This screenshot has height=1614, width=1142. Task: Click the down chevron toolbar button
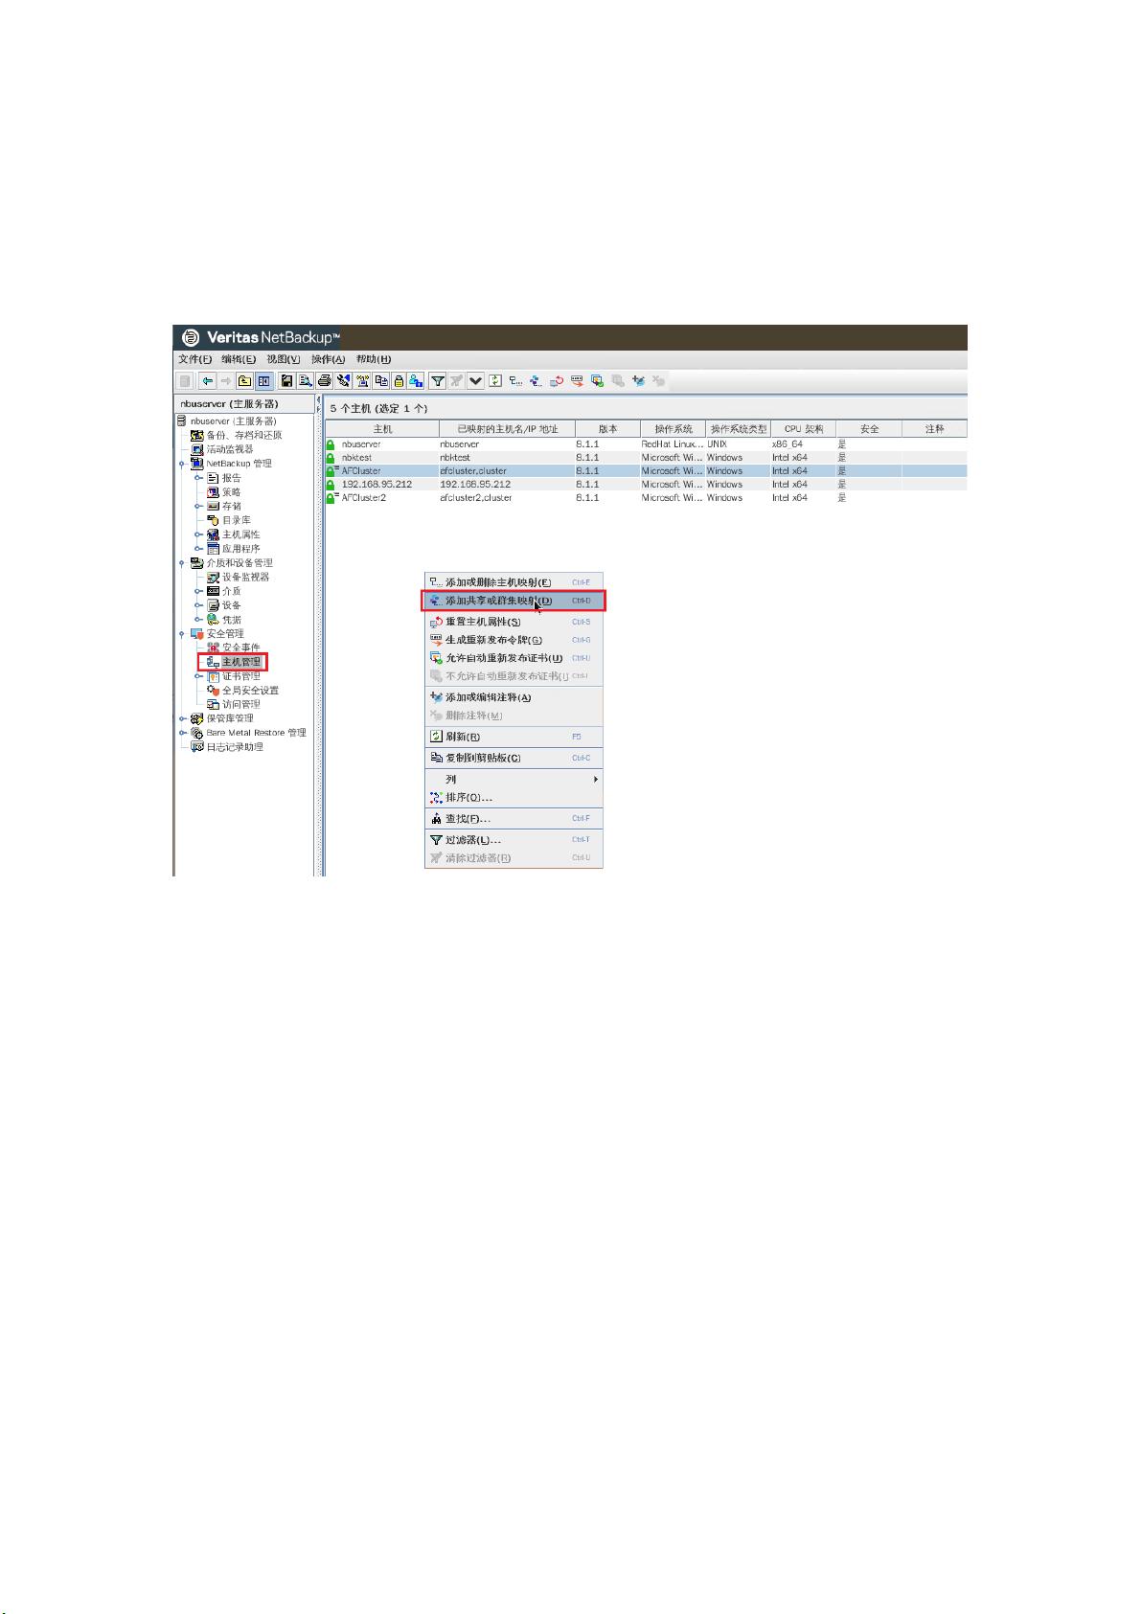pyautogui.click(x=475, y=380)
